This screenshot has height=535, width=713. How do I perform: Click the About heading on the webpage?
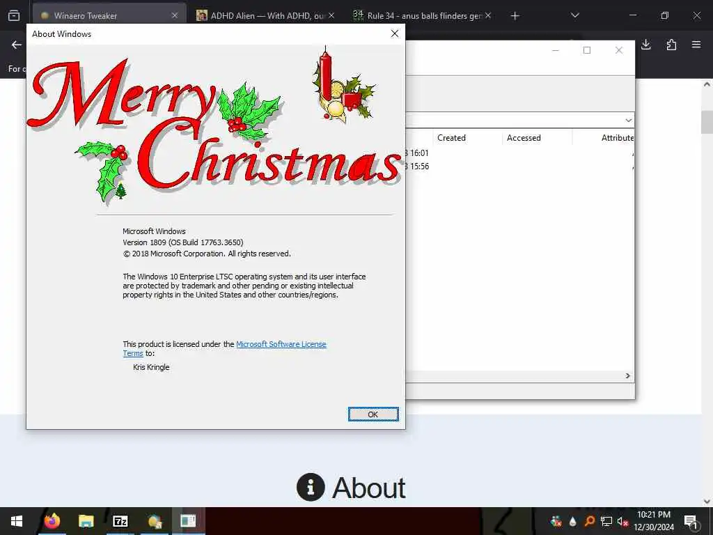pyautogui.click(x=369, y=488)
